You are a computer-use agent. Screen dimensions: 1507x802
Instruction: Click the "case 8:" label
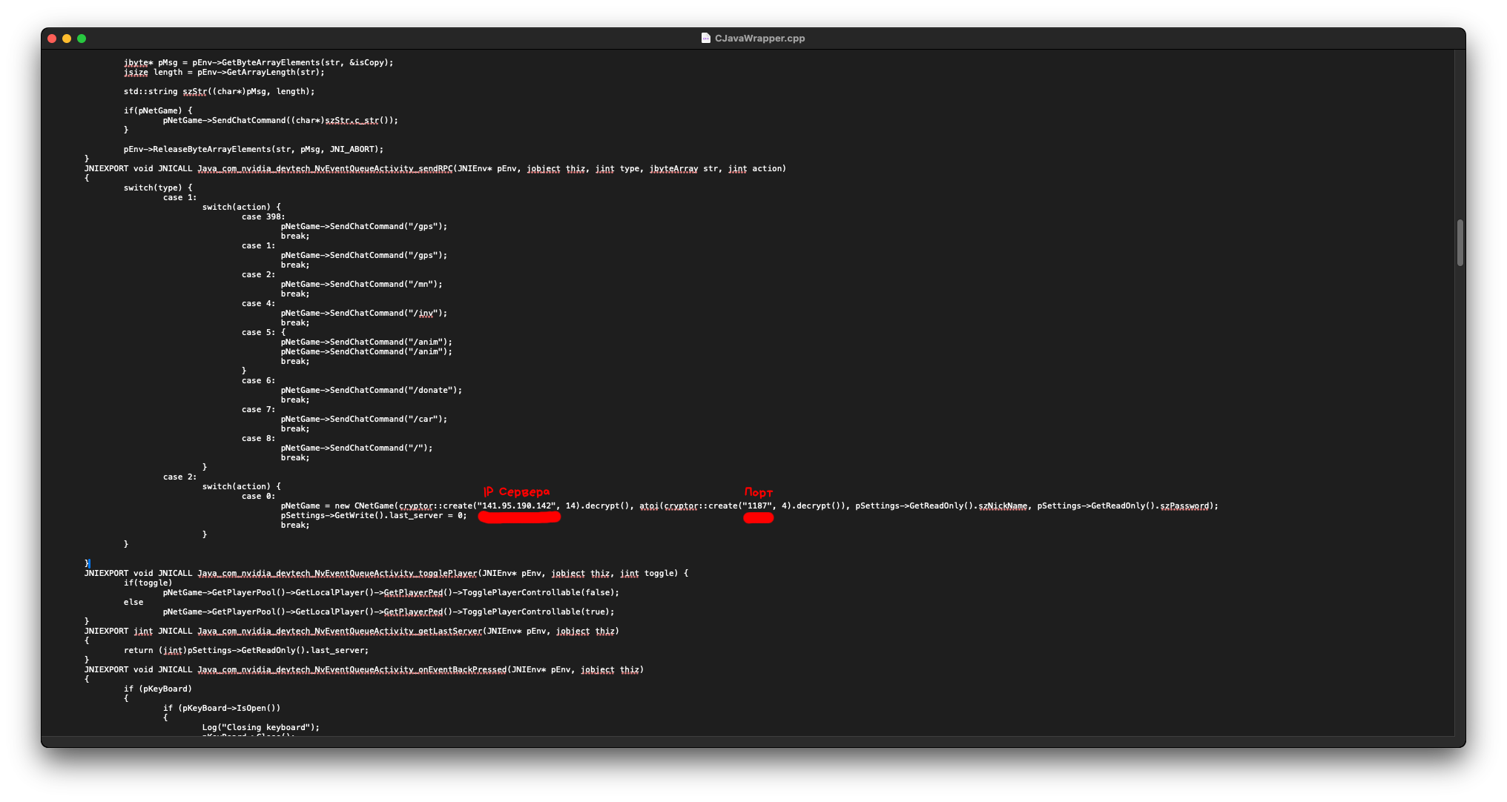[x=258, y=438]
